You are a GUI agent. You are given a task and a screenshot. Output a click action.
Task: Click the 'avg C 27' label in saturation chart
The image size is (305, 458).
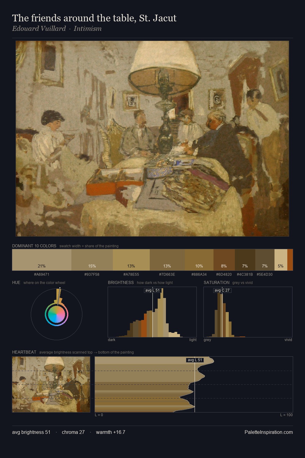pos(222,290)
